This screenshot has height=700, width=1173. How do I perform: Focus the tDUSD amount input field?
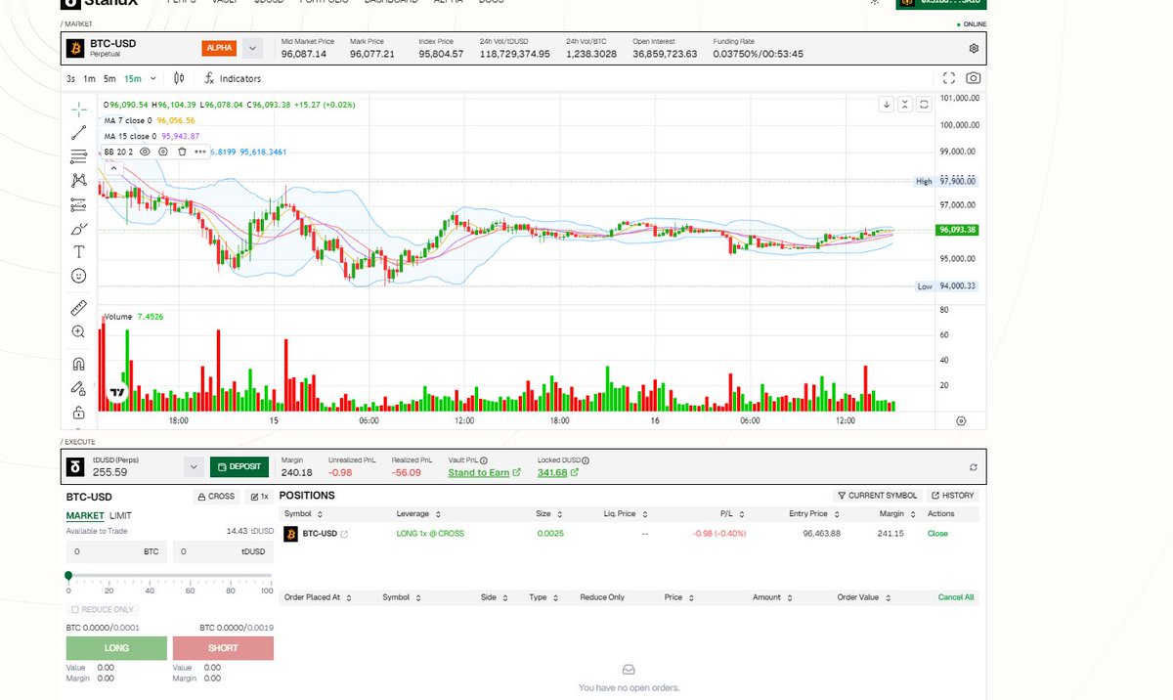click(x=223, y=551)
